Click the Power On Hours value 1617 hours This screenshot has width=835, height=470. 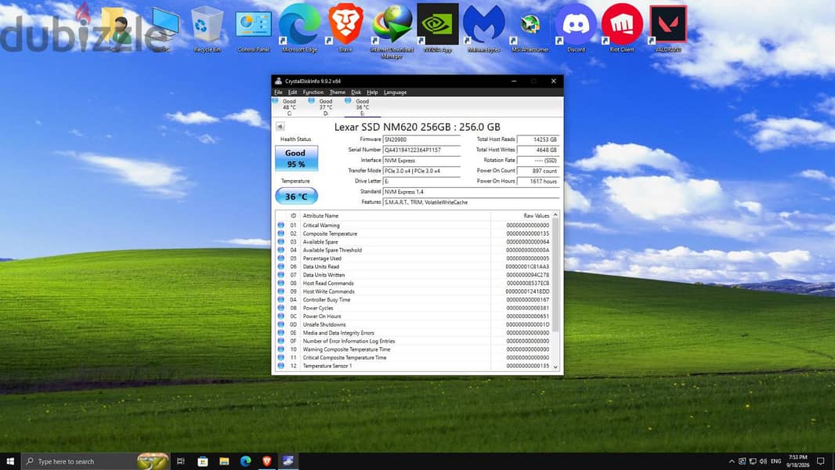pos(538,181)
